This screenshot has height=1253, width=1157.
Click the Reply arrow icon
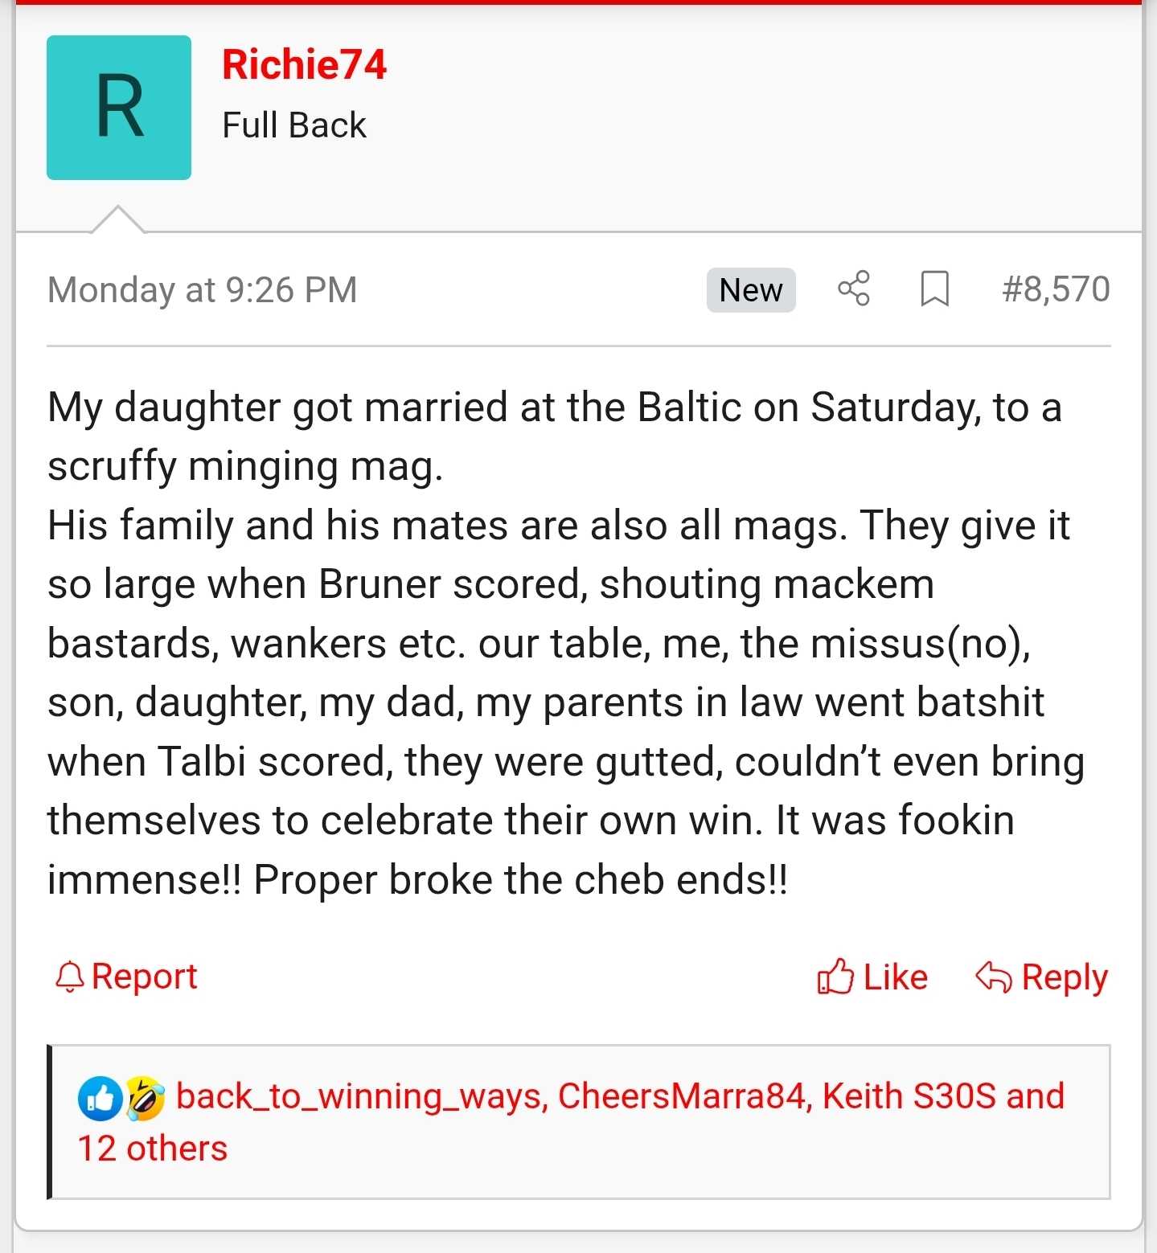click(x=994, y=977)
